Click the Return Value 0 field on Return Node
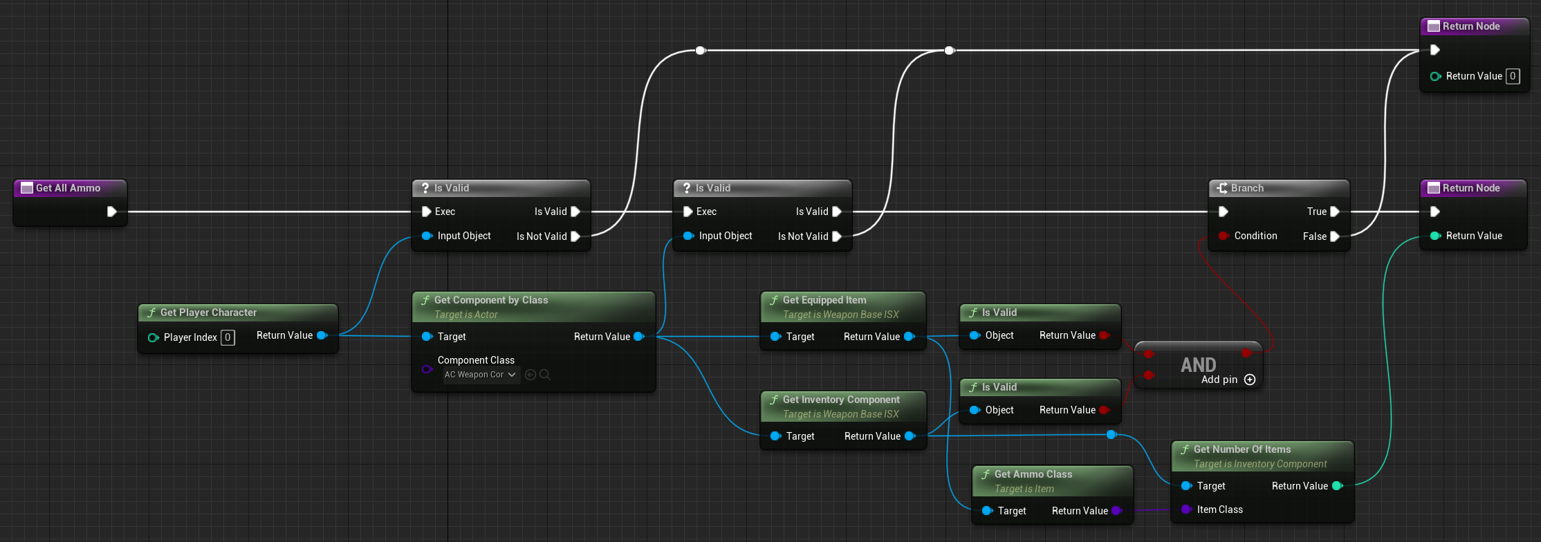Screen dimensions: 1541x542 tap(1513, 76)
